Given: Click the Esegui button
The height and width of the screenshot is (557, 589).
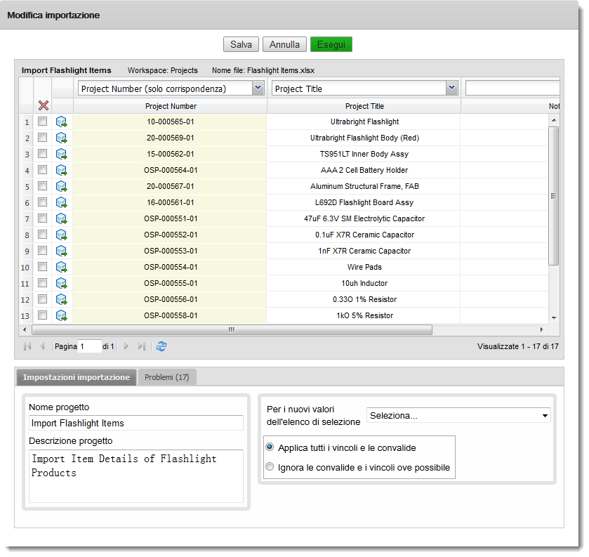Looking at the screenshot, I should (331, 44).
